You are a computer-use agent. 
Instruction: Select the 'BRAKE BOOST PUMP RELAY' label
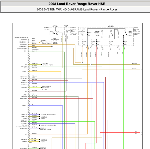pyautogui.click(x=130, y=33)
